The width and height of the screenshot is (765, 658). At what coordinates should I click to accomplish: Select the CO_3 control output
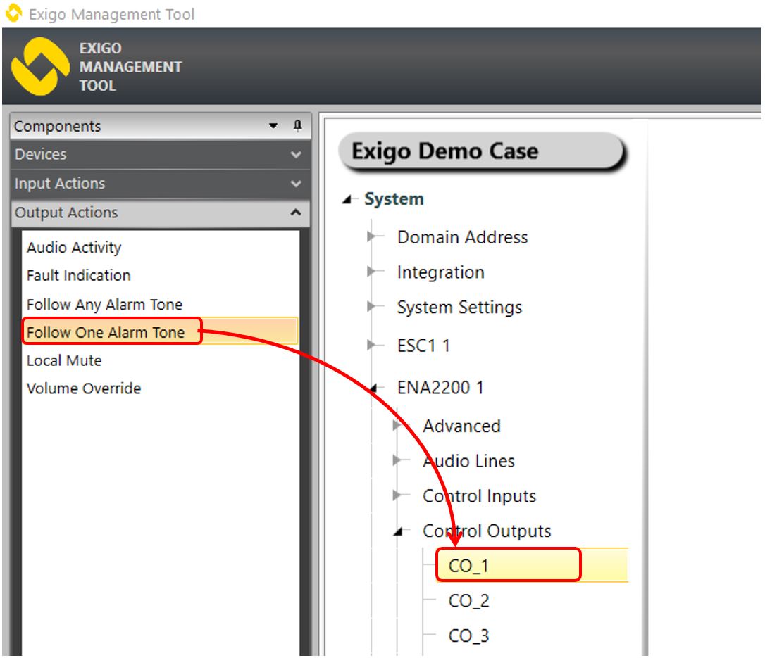[x=468, y=636]
